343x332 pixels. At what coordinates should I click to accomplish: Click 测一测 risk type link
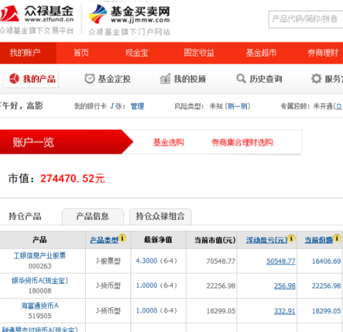pos(237,107)
